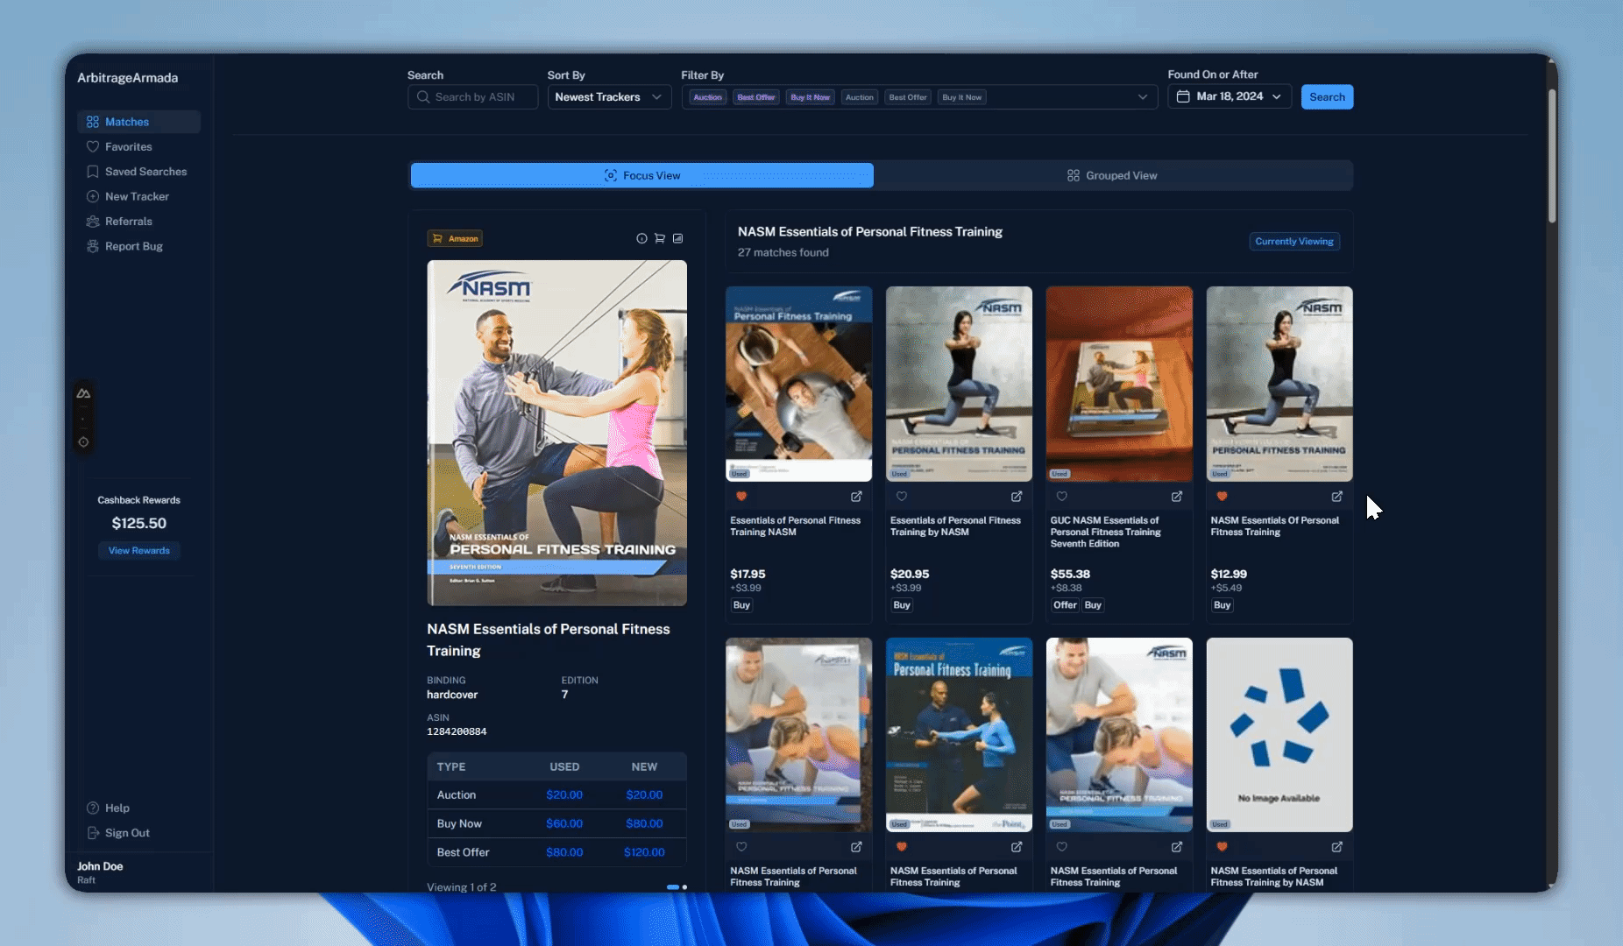1623x946 pixels.
Task: Click the magnifier icon in search field
Action: (423, 97)
